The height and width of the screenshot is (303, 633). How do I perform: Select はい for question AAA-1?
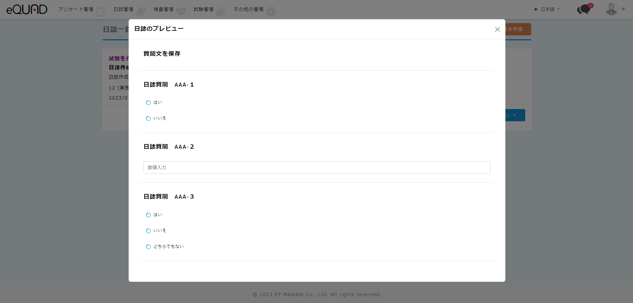tap(148, 103)
